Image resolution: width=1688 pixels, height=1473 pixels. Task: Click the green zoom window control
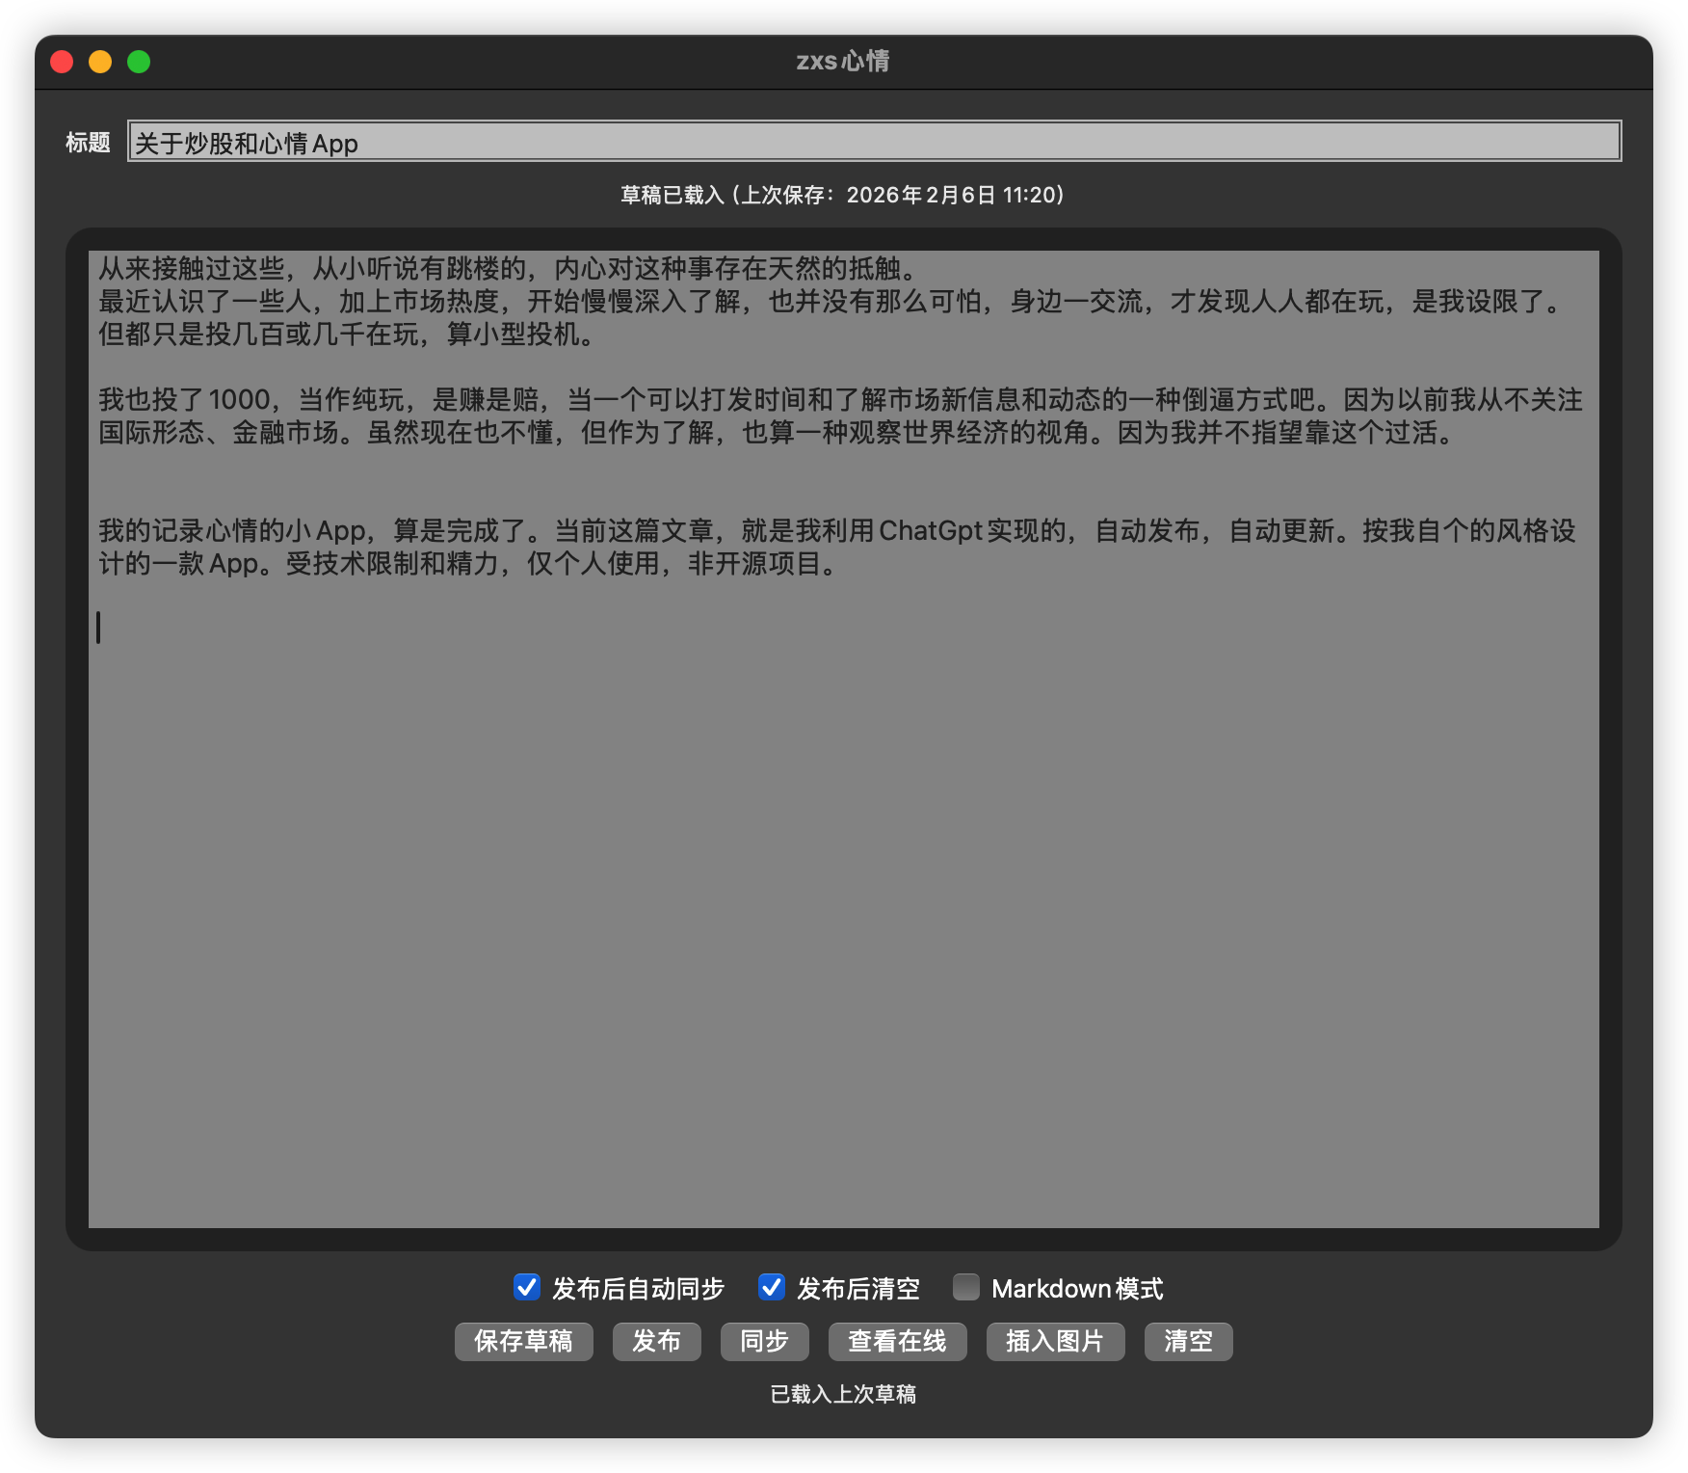click(141, 61)
